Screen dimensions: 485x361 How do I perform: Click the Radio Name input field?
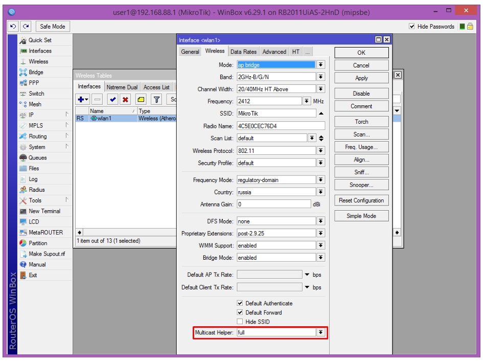281,126
